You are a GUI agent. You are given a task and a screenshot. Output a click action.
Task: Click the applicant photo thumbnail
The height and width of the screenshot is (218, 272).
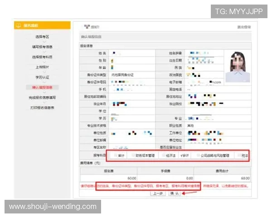(x=238, y=67)
